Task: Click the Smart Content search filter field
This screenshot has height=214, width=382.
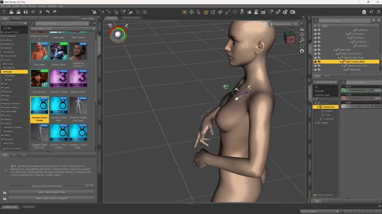Action: [62, 24]
